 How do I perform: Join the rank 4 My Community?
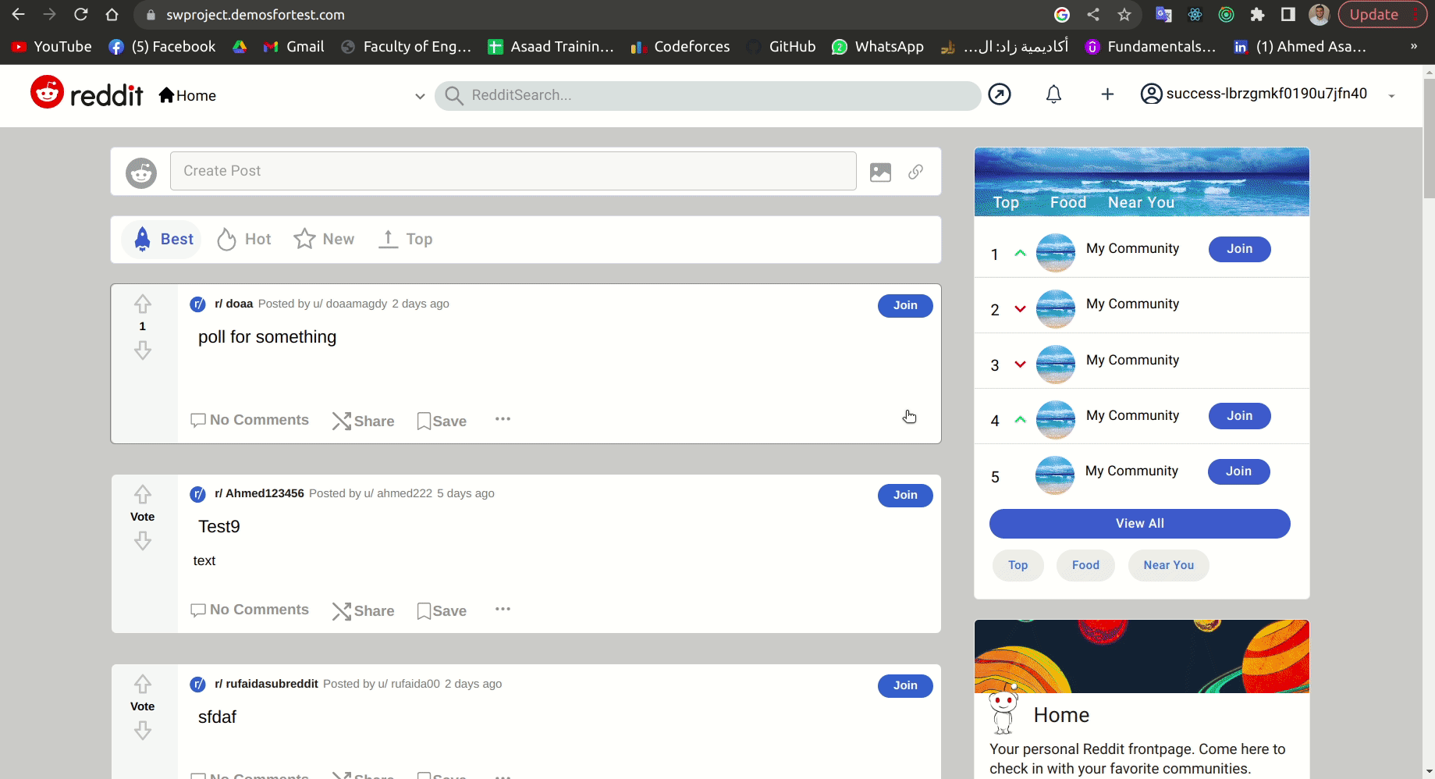click(1239, 416)
